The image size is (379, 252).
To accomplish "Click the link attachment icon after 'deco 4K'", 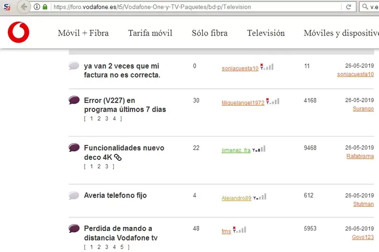I will point(118,157).
